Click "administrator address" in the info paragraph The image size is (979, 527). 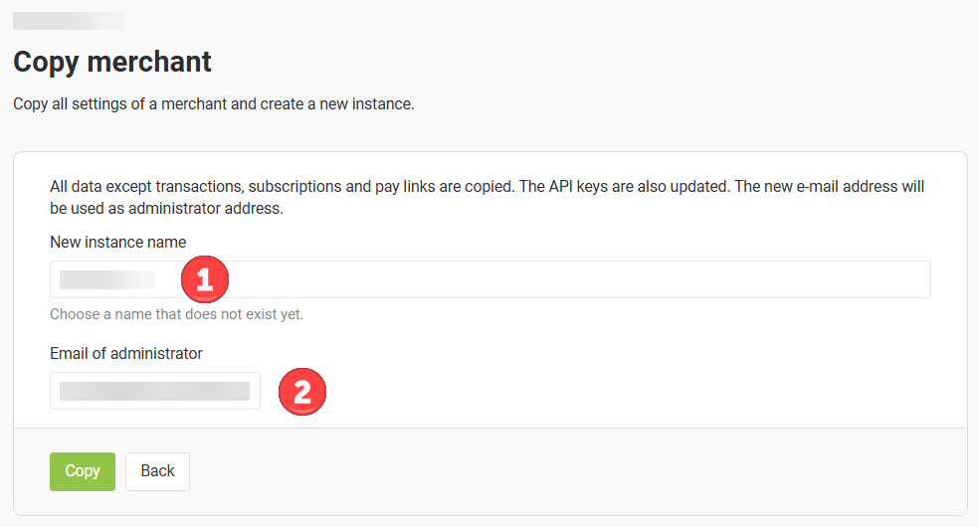click(205, 208)
